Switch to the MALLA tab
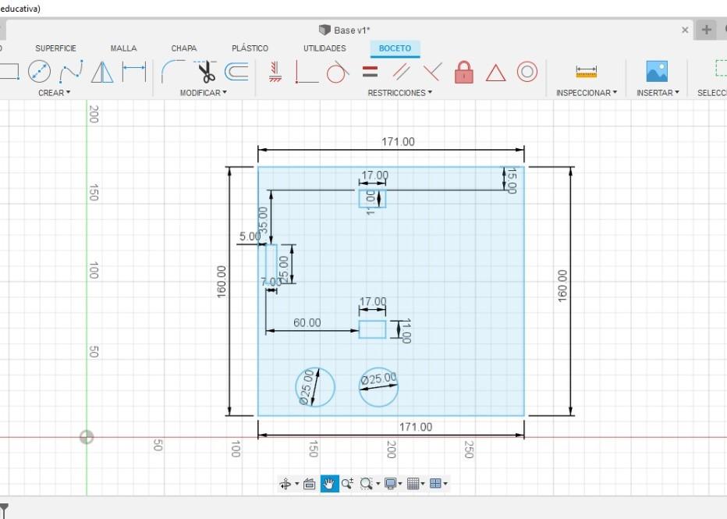The height and width of the screenshot is (519, 727). [x=123, y=48]
